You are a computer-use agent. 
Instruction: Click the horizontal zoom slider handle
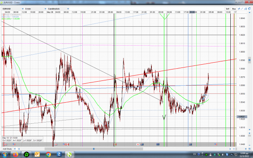tap(236, 149)
